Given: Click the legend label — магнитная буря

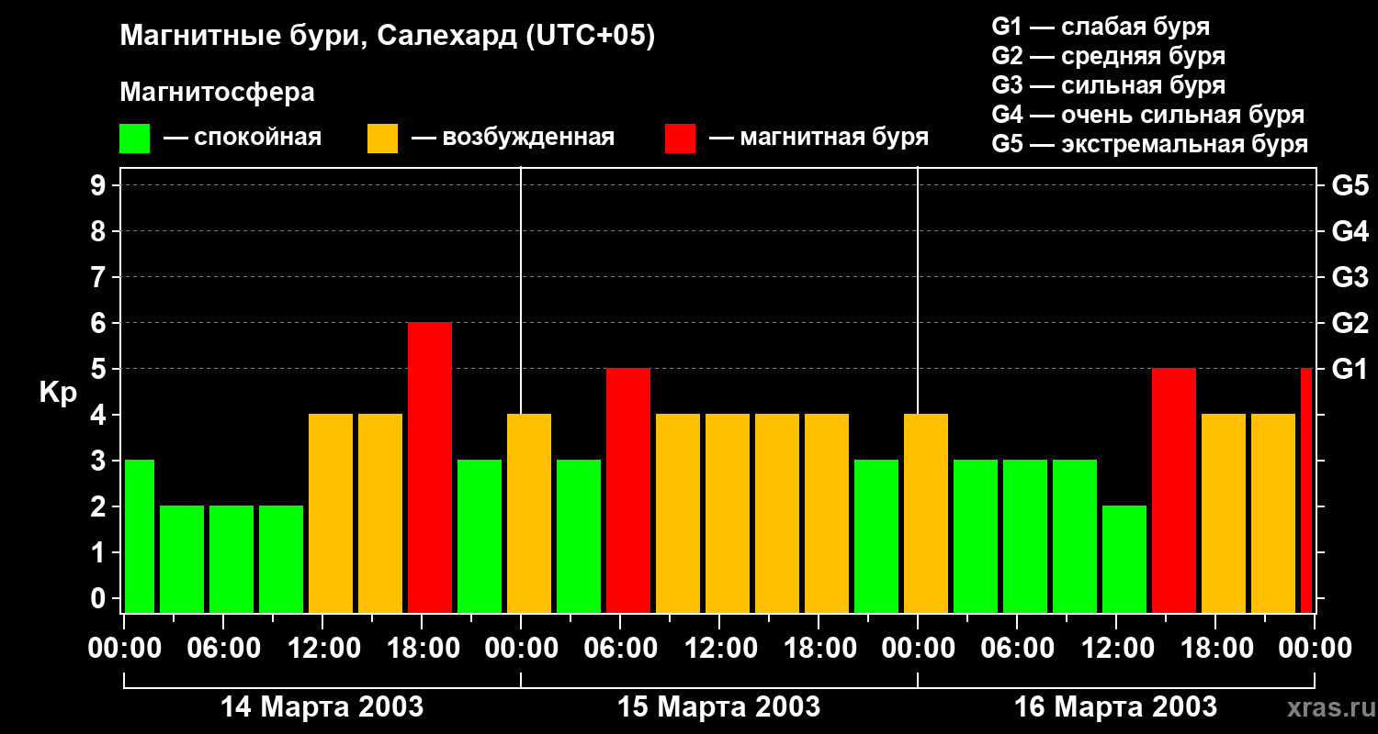Looking at the screenshot, I should pyautogui.click(x=819, y=139).
